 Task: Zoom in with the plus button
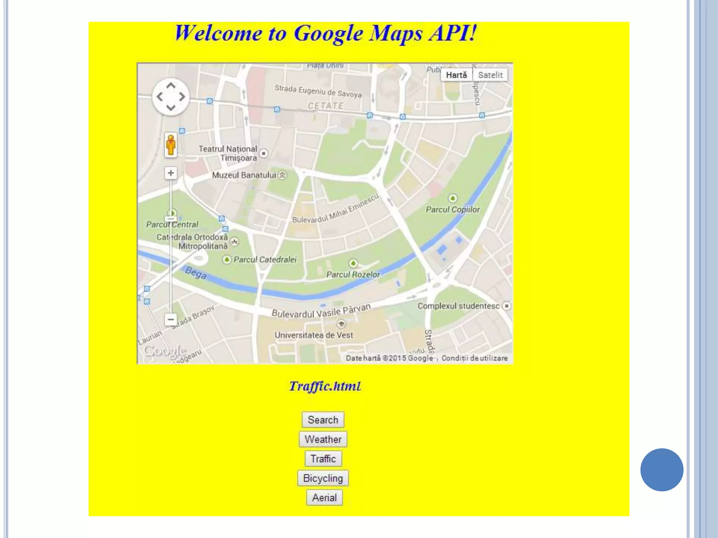[x=171, y=173]
